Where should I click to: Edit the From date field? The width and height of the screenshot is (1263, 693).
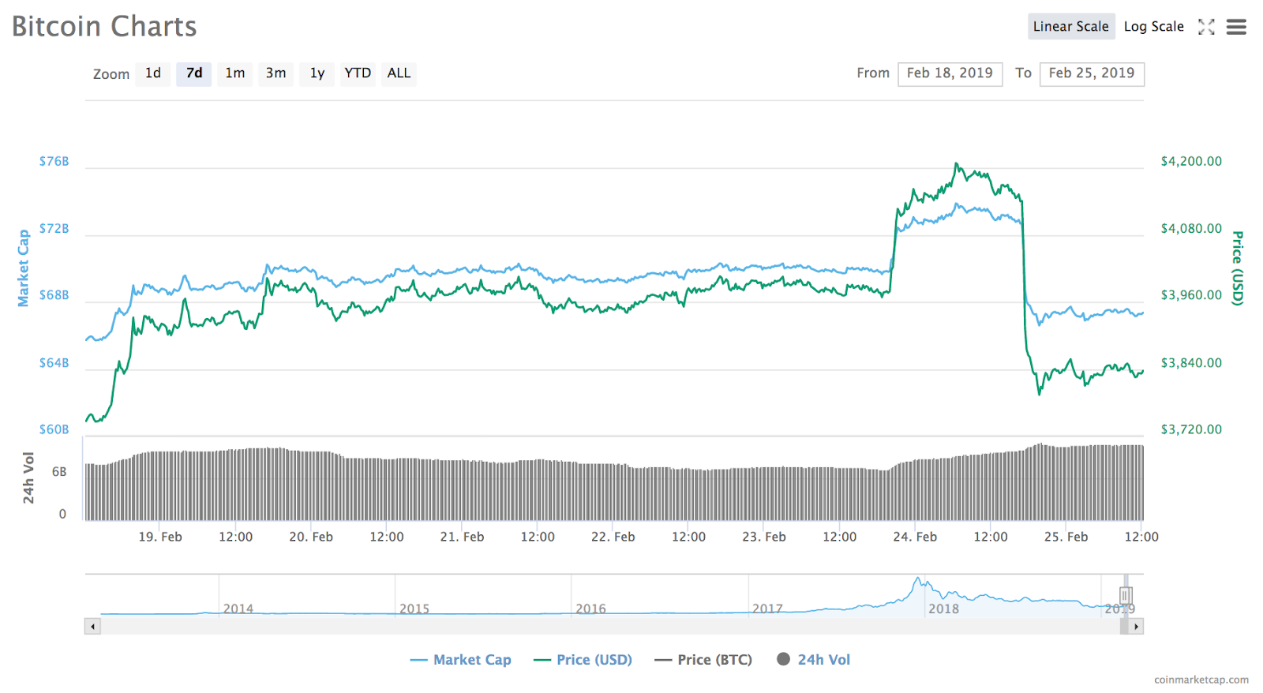click(950, 73)
